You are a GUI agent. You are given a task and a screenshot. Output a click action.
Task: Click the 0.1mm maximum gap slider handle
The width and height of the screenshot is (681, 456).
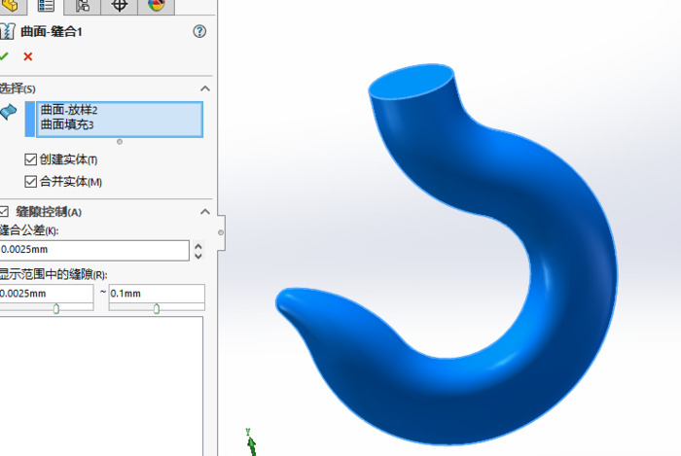tap(157, 308)
